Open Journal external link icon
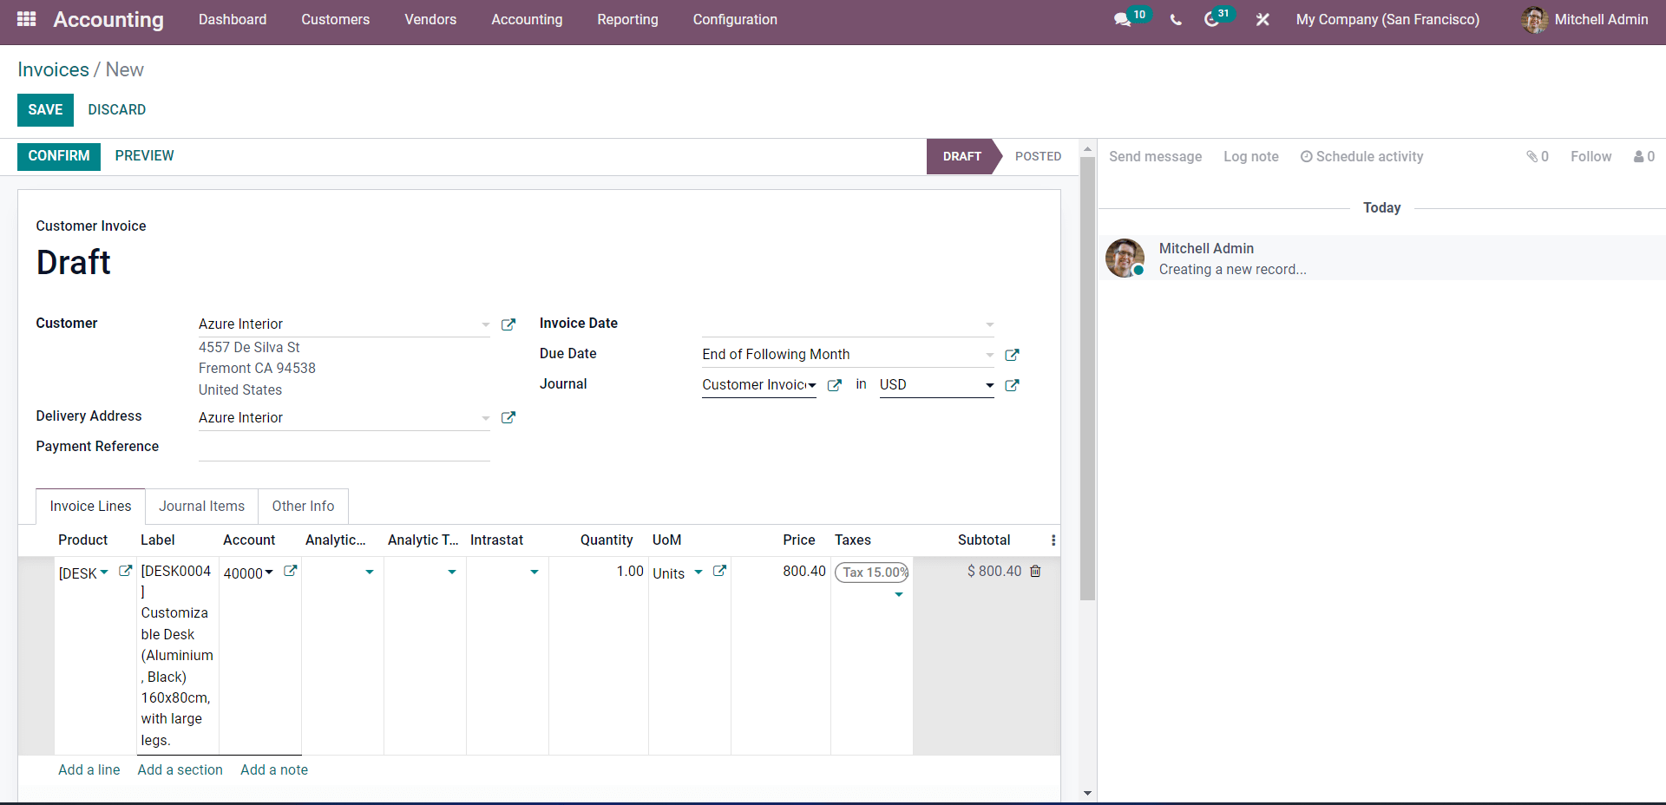The height and width of the screenshot is (805, 1666). tap(835, 385)
